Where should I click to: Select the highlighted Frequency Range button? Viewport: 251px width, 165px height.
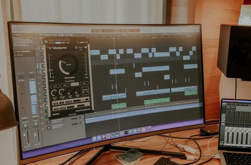pos(75,84)
